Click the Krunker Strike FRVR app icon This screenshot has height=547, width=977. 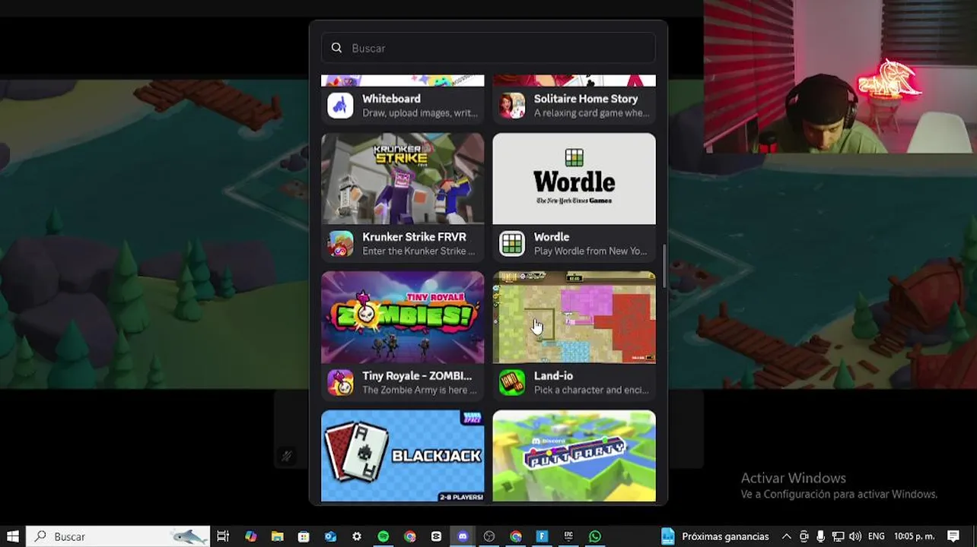click(340, 243)
